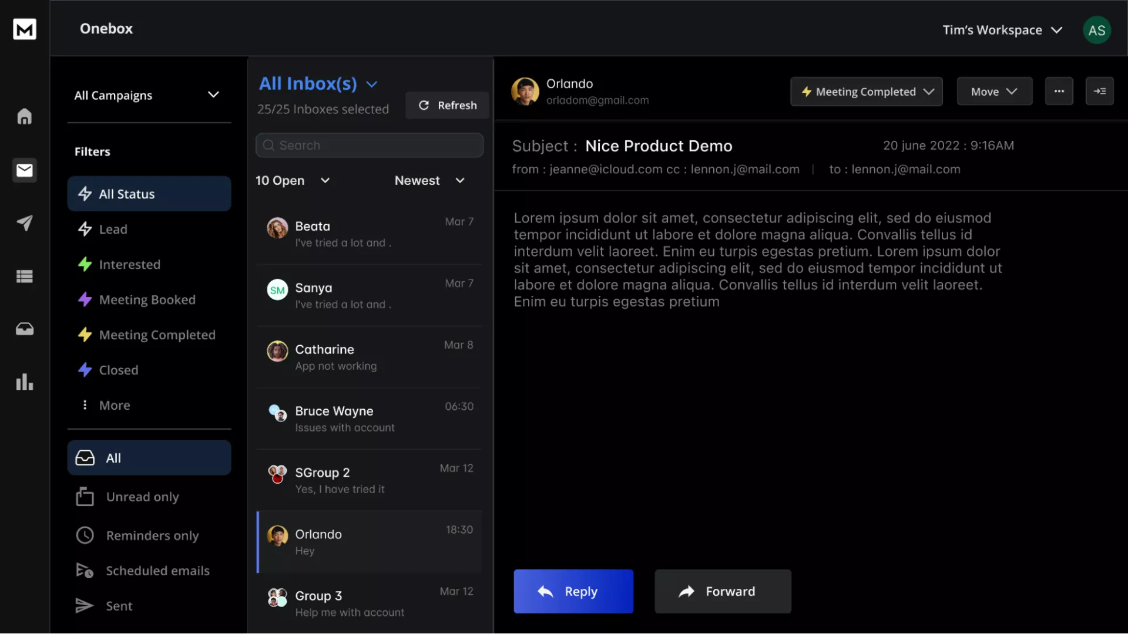The image size is (1128, 634).
Task: Expand the Newest sort dropdown
Action: (429, 180)
